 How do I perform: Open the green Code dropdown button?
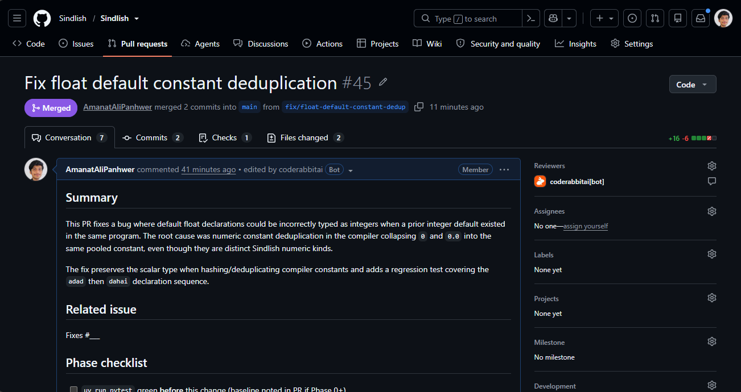(693, 84)
